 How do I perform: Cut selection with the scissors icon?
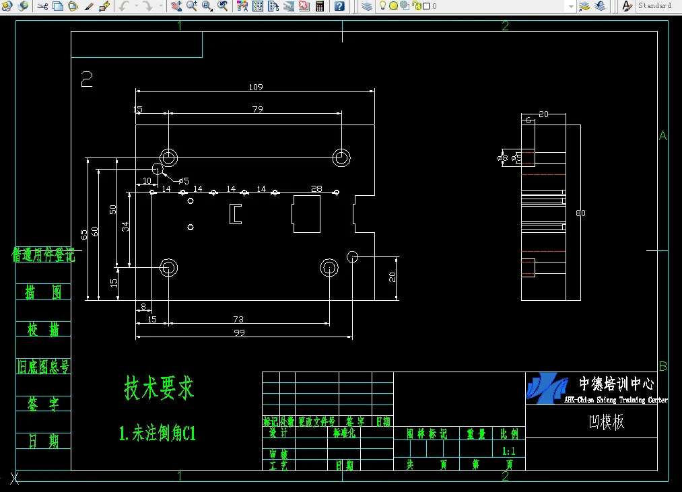[x=42, y=5]
